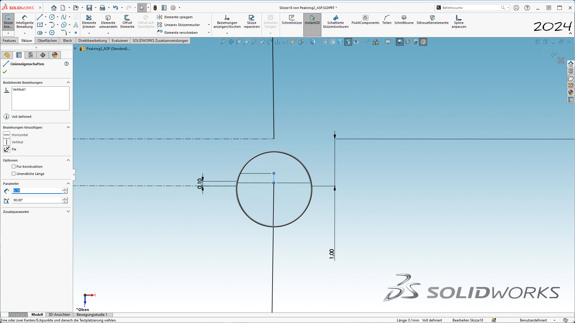Switch to Direktbearbeitung tab

pyautogui.click(x=93, y=41)
